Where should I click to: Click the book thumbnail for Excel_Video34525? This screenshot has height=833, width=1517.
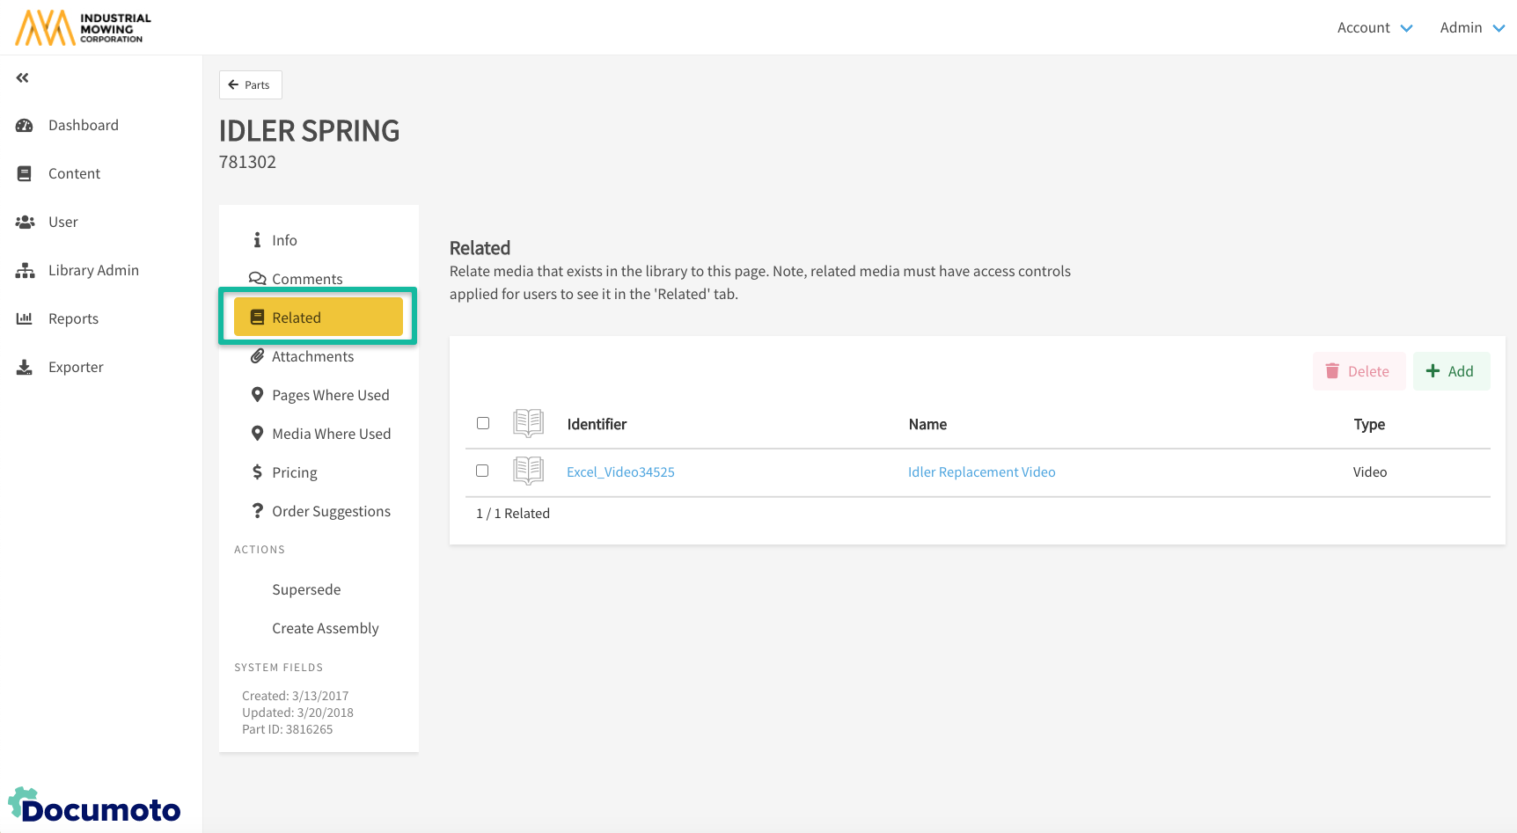click(x=528, y=471)
